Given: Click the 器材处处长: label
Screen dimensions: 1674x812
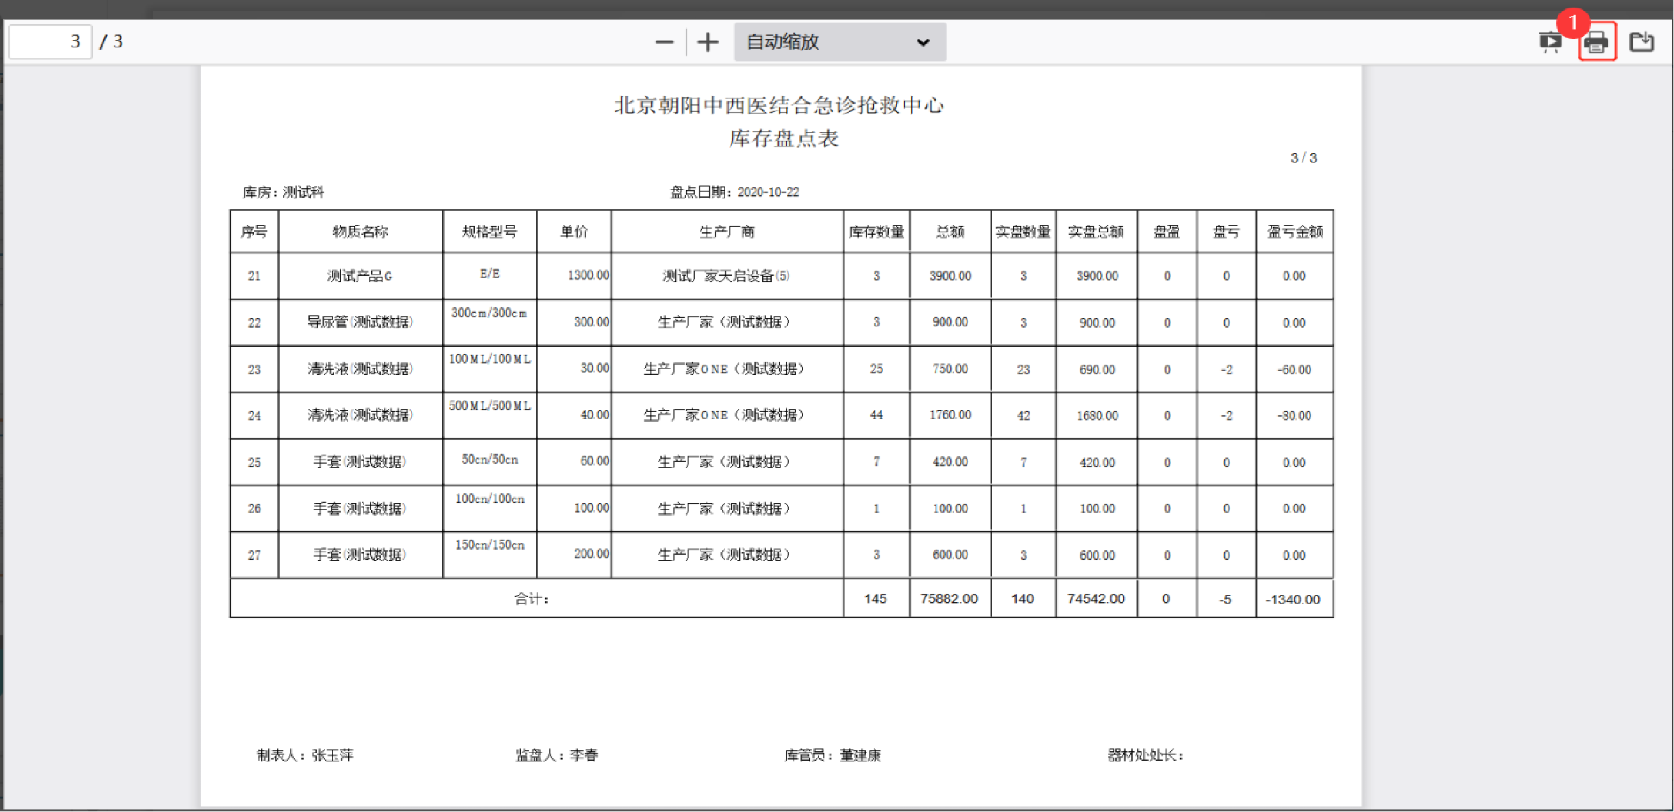Looking at the screenshot, I should pyautogui.click(x=1145, y=756).
